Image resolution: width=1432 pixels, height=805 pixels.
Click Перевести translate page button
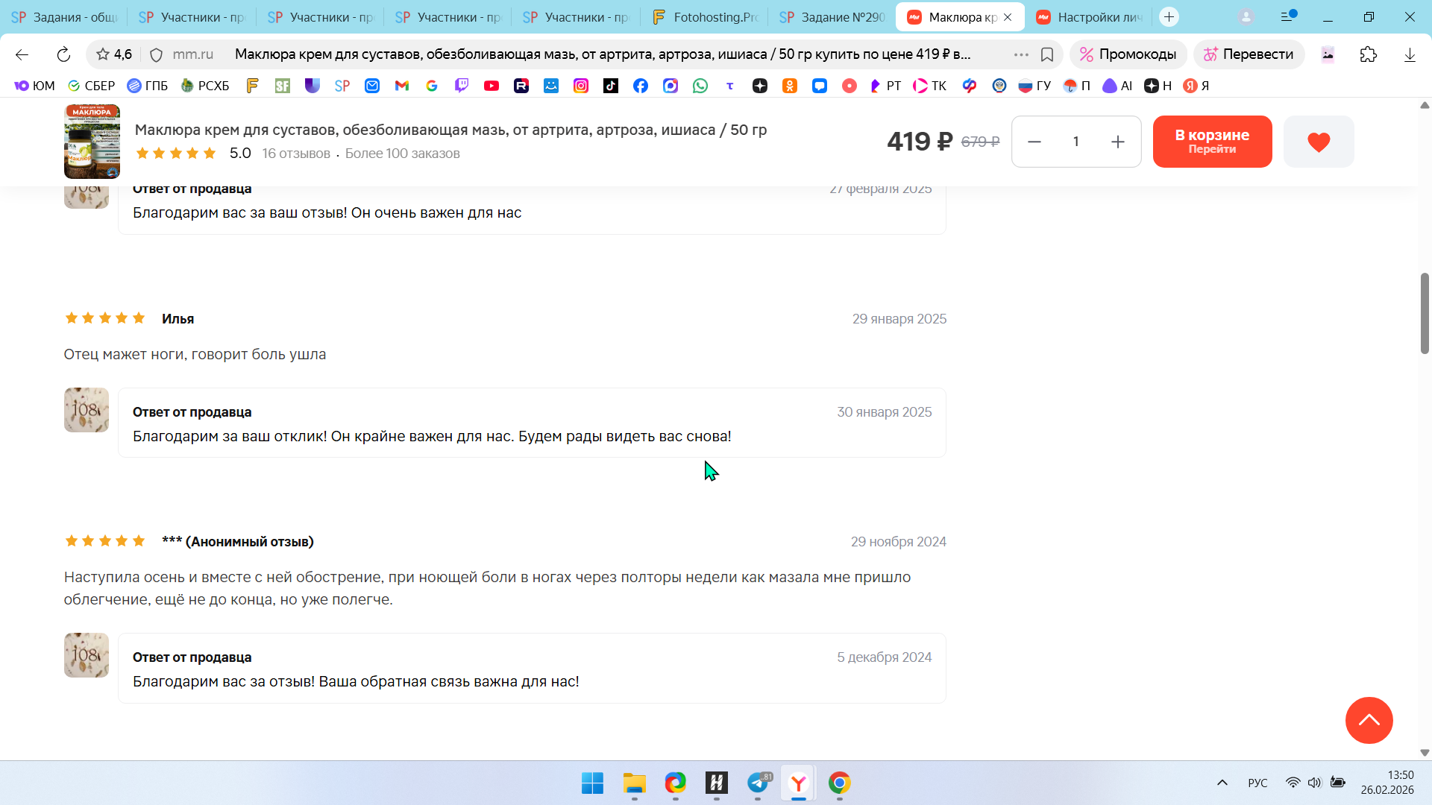pyautogui.click(x=1249, y=54)
